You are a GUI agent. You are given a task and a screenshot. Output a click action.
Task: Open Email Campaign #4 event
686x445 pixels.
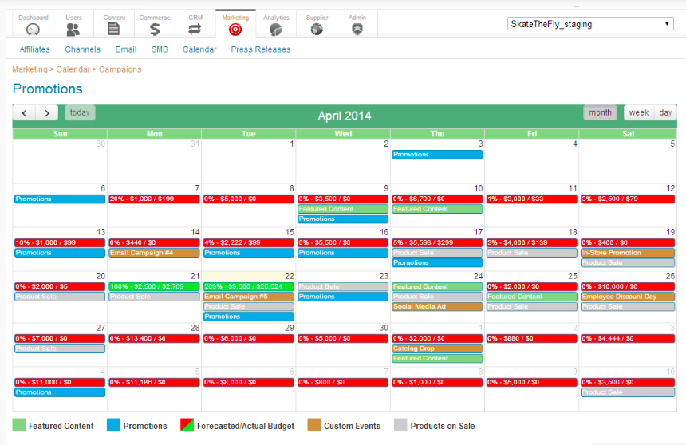(154, 253)
